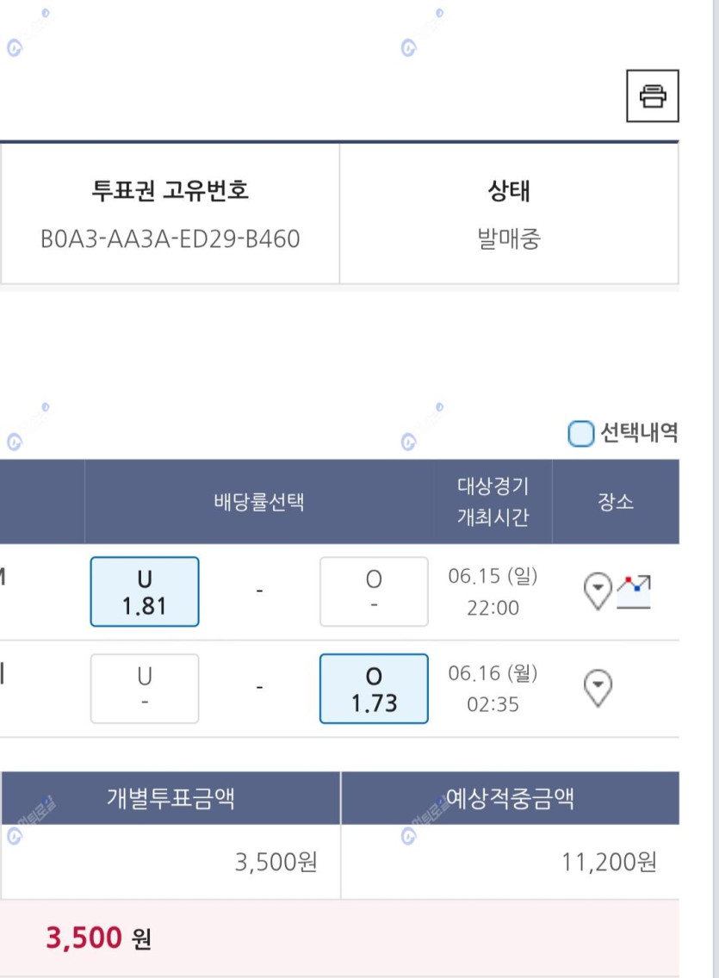Toggle the 선택내역 checkbox
Viewport: 719px width, 978px height.
[x=580, y=434]
